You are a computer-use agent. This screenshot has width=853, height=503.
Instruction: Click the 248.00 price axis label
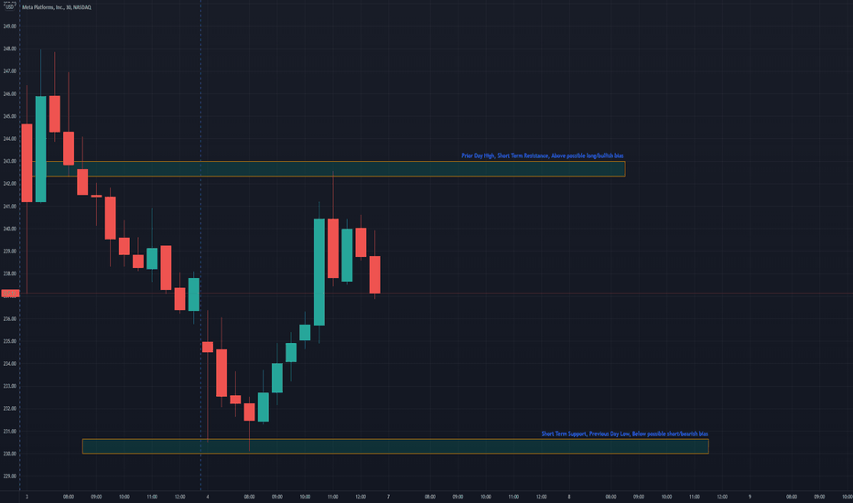coord(10,49)
